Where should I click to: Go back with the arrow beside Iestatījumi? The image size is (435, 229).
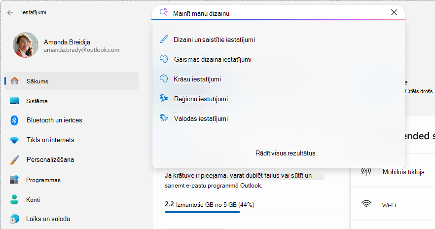coord(10,13)
